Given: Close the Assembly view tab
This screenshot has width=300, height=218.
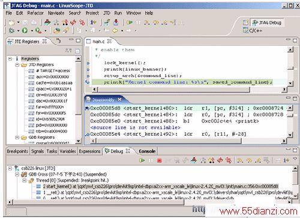Looking at the screenshot, I should 119,100.
